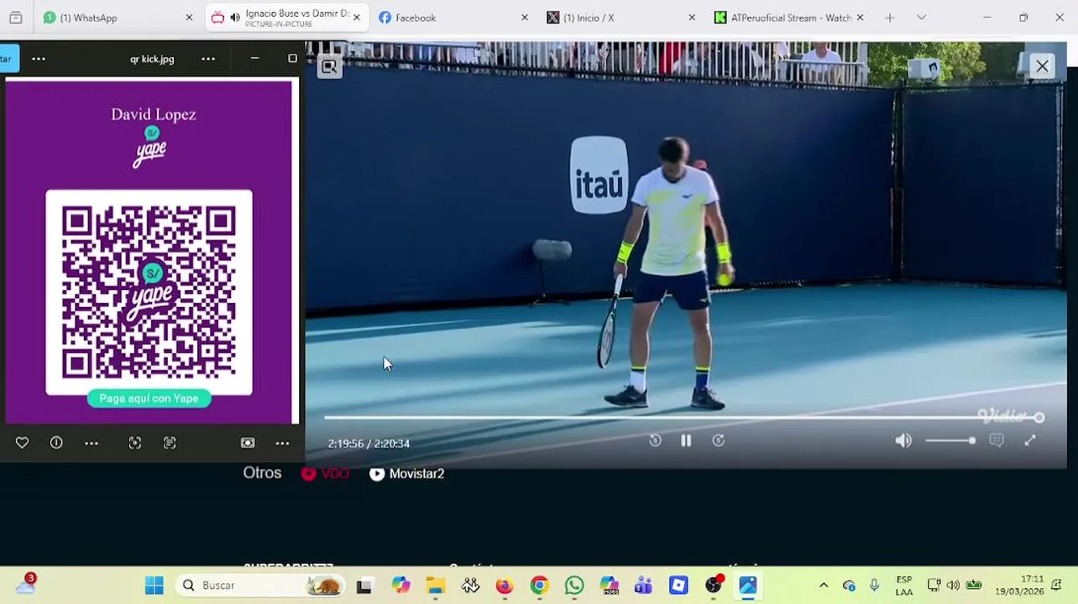The image size is (1078, 604).
Task: Open Microsoft 365 Copilot taskbar icon
Action: coord(609,586)
